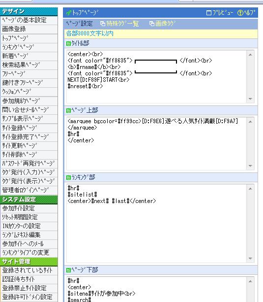
Task: Open 検索結果ページ in sidebar
Action: coord(29,65)
